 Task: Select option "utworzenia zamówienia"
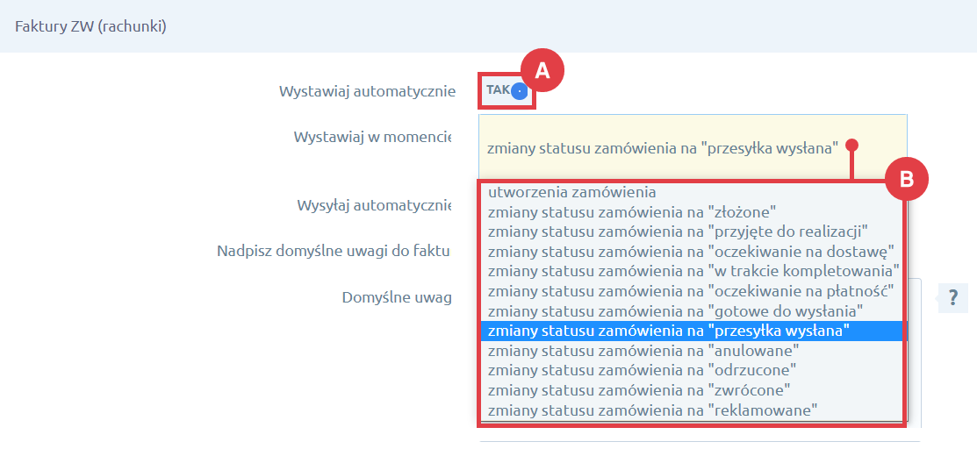coord(693,192)
